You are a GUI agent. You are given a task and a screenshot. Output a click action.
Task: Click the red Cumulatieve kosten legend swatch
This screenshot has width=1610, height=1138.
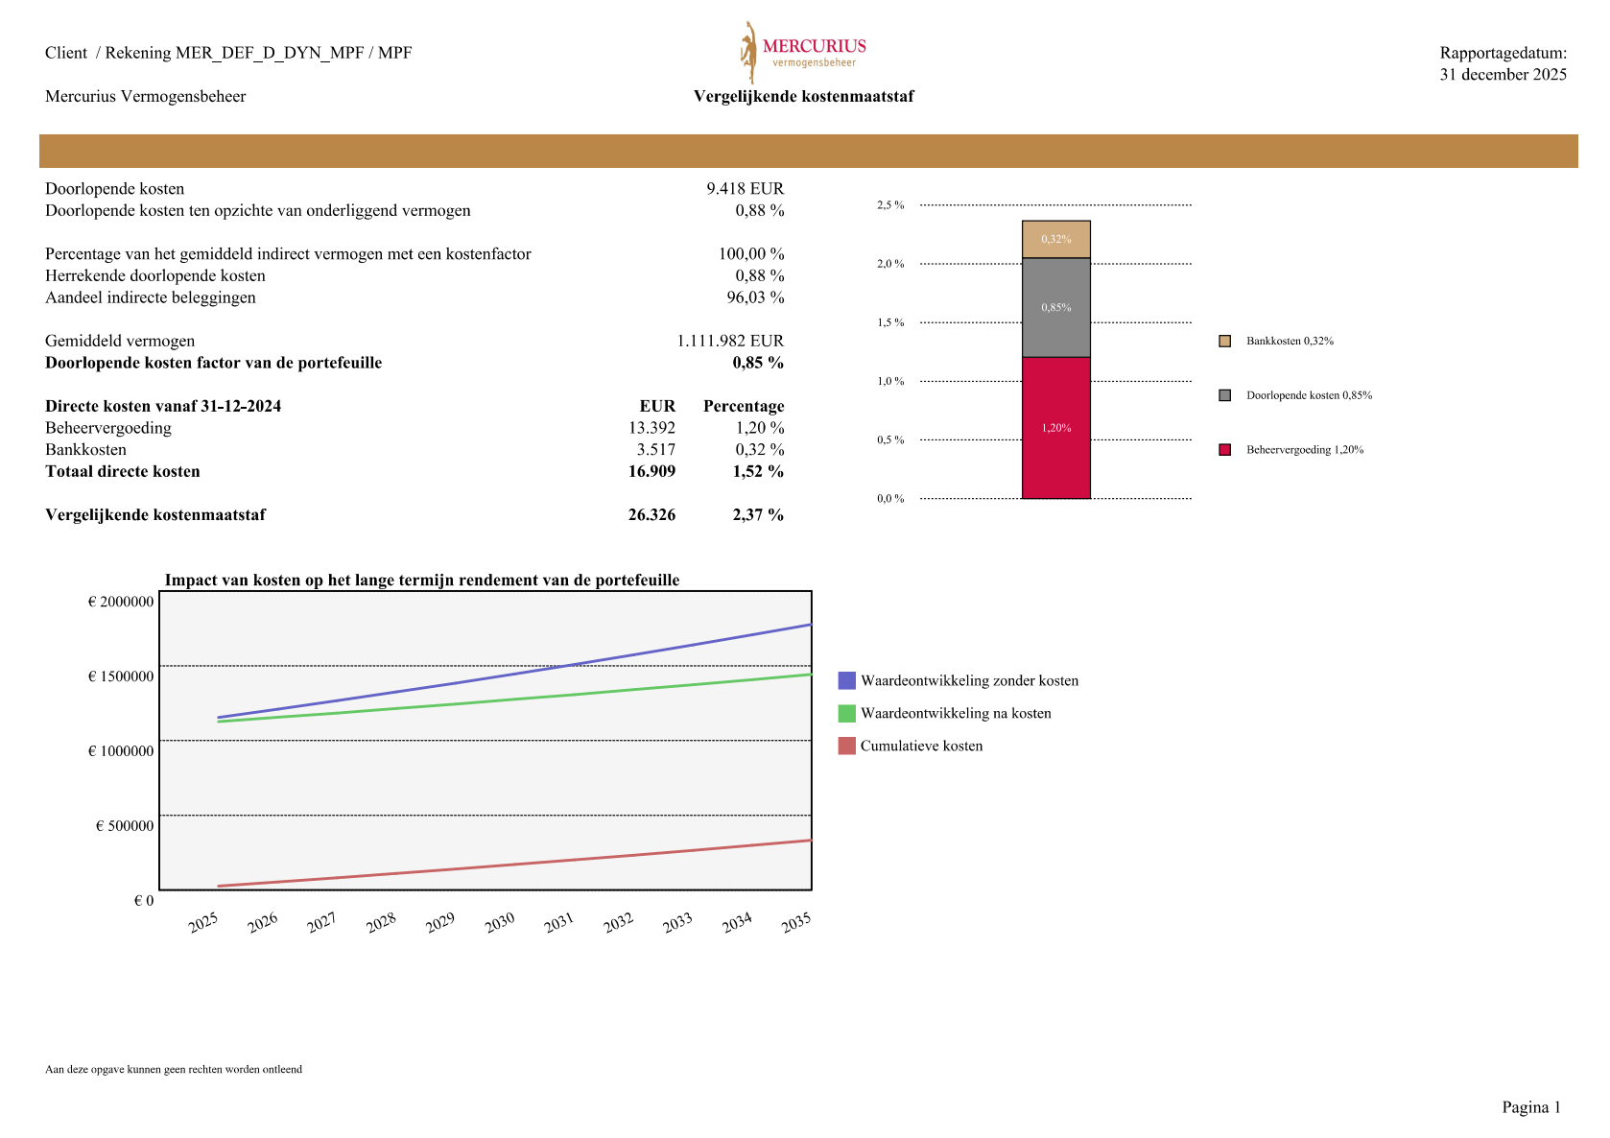(846, 747)
